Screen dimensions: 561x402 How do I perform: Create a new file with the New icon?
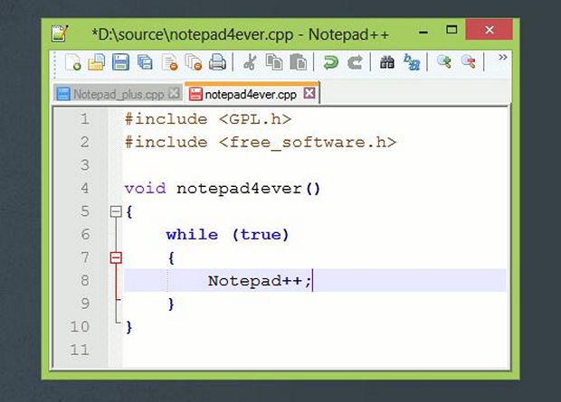[73, 62]
